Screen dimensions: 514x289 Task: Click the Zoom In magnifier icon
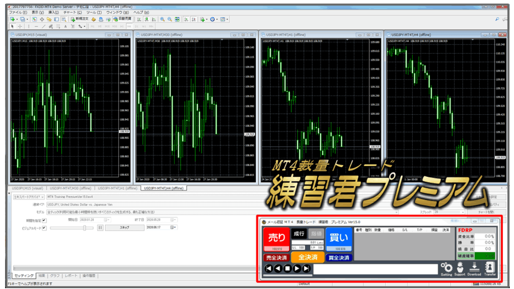pos(162,19)
